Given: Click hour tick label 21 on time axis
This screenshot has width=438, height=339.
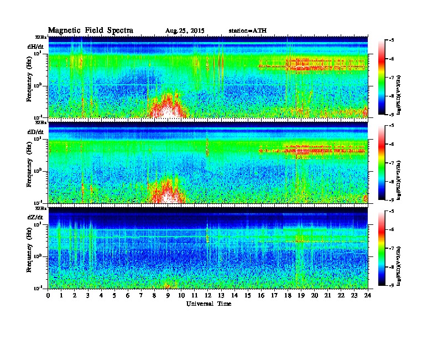Looking at the screenshot, I should tap(327, 295).
